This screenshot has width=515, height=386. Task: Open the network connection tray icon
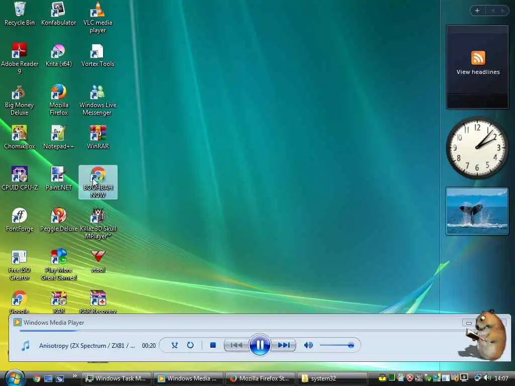478,378
